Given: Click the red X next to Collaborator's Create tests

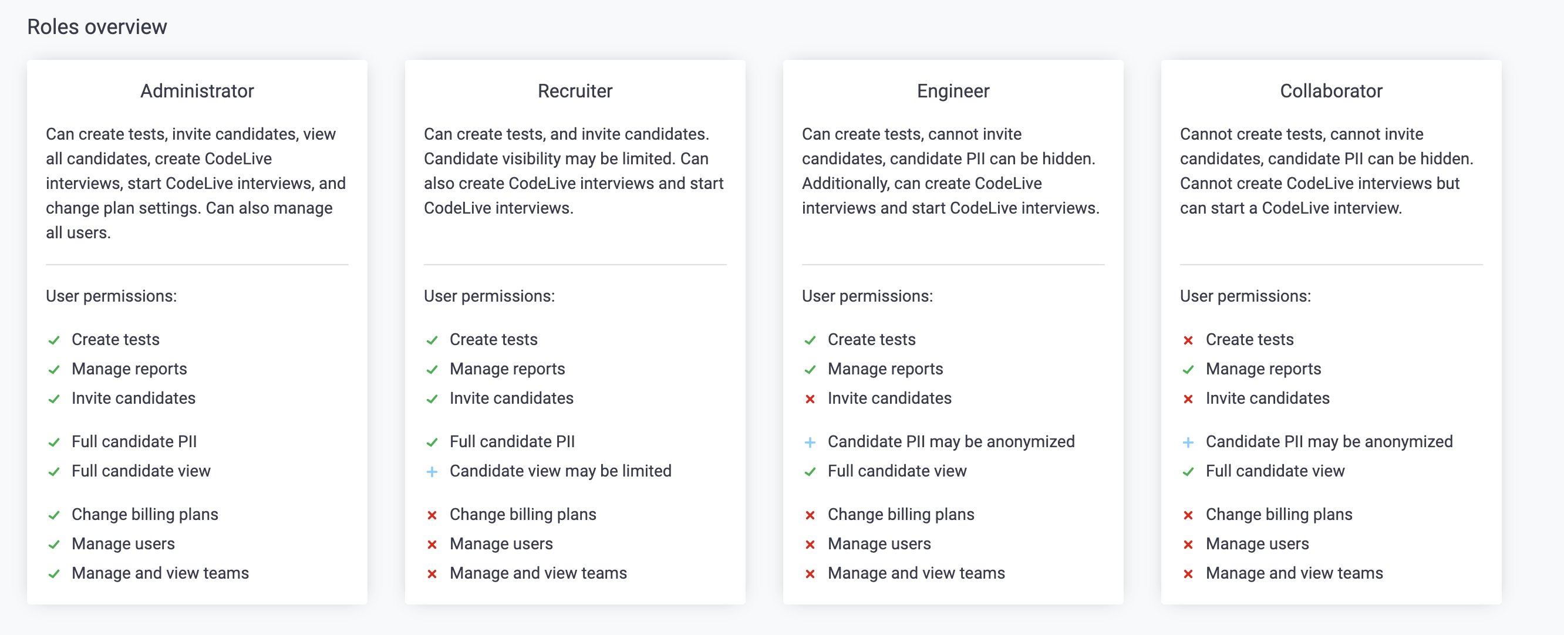Looking at the screenshot, I should [1188, 340].
